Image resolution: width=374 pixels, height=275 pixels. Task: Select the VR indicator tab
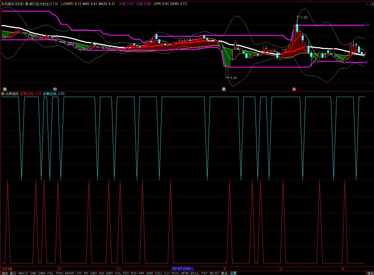tap(86, 273)
